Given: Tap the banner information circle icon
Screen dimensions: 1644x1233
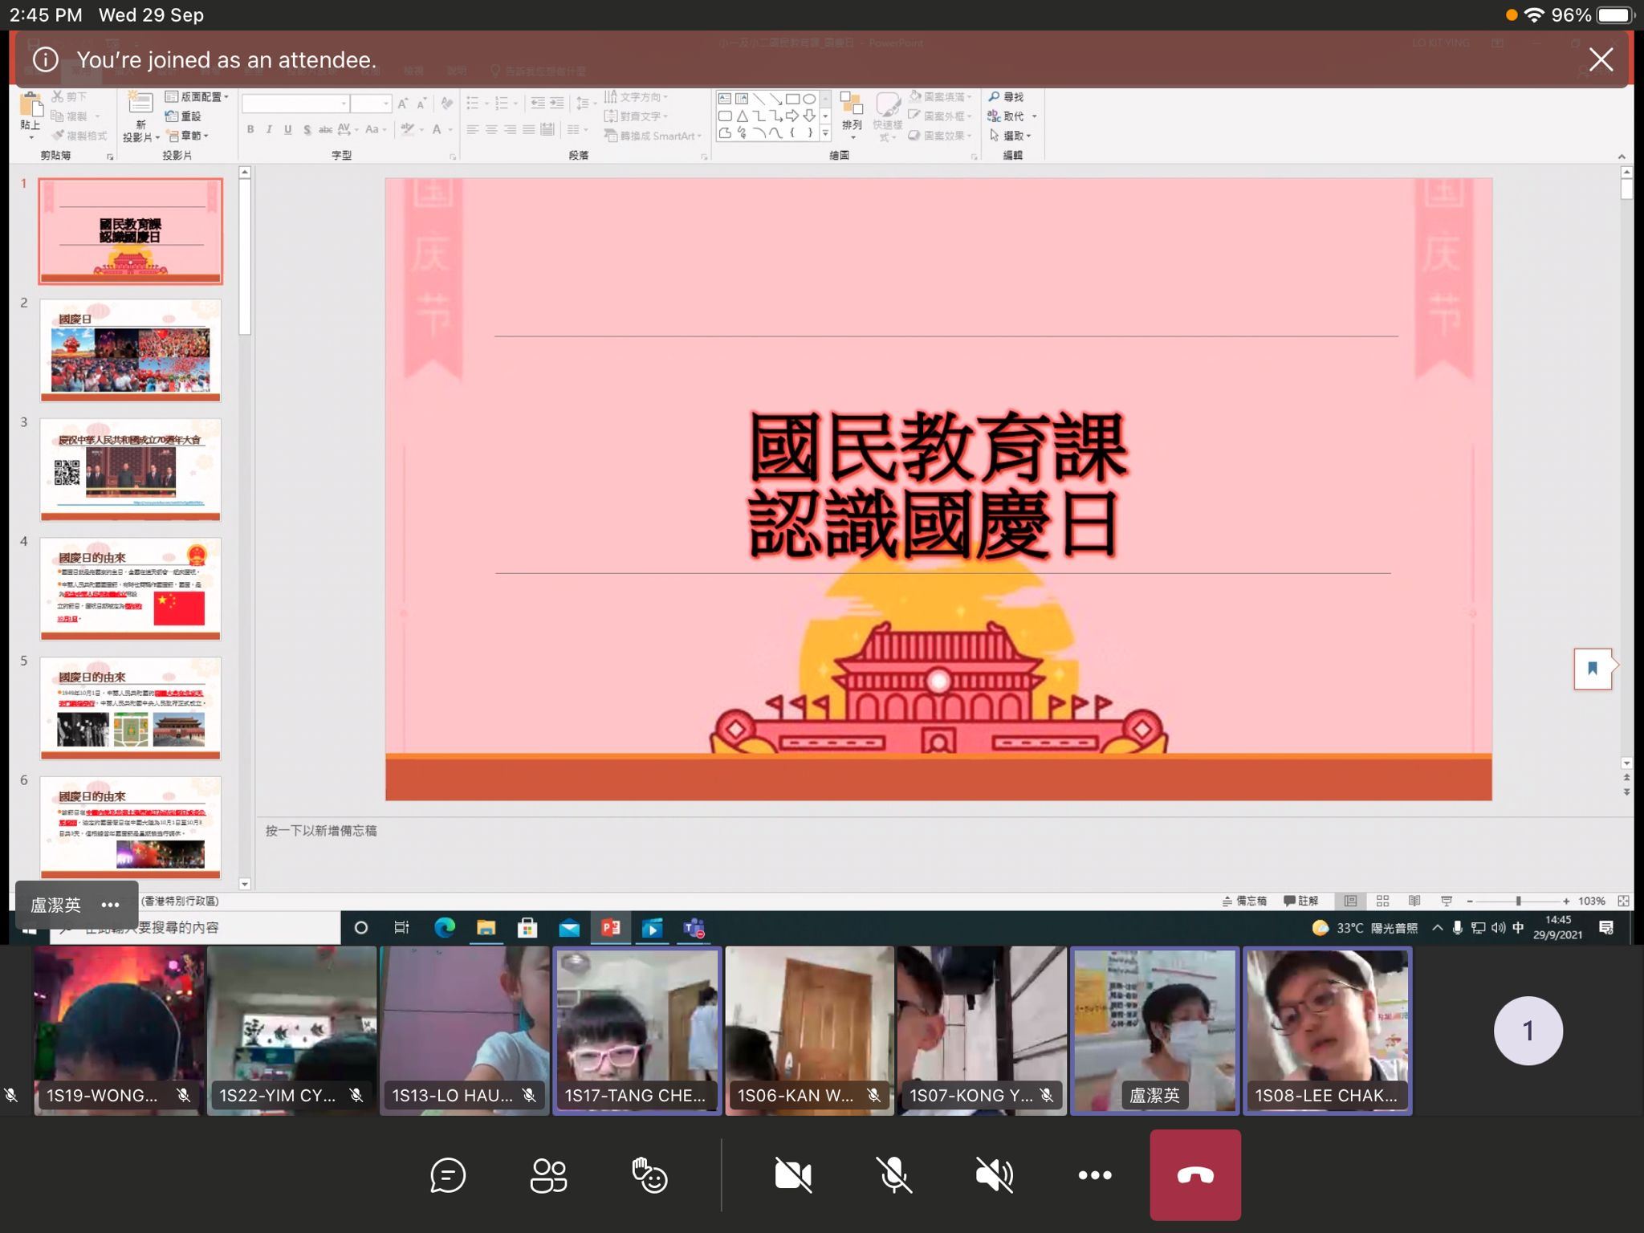Looking at the screenshot, I should [x=46, y=59].
